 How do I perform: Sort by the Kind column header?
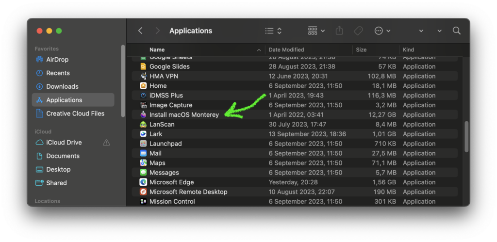coord(408,50)
